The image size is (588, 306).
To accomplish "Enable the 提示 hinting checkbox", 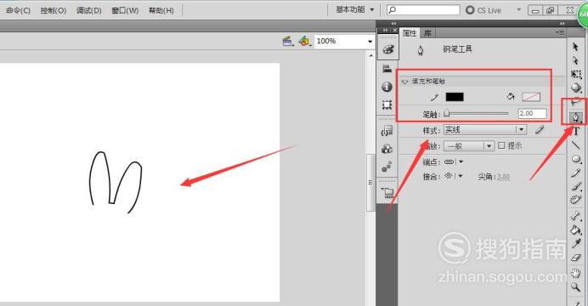I will 501,145.
